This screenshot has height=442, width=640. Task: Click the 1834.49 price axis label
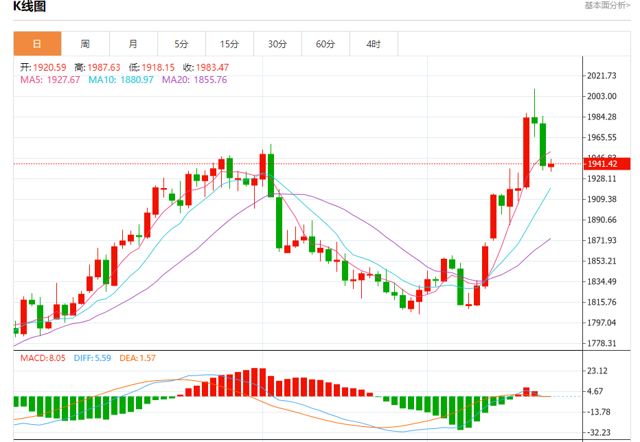point(602,281)
